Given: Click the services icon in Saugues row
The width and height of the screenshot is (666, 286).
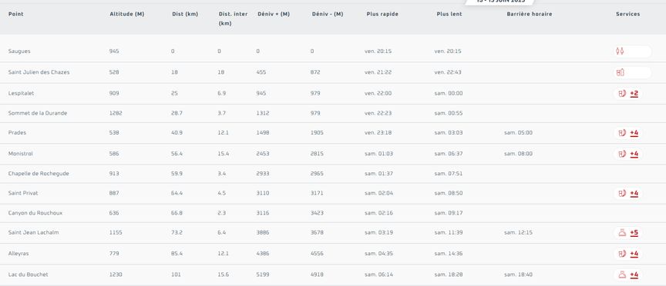Looking at the screenshot, I should (620, 52).
